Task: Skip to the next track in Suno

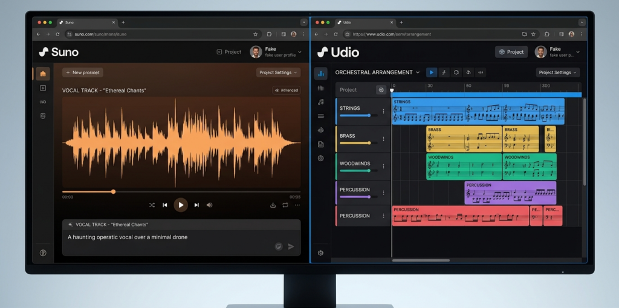Action: point(196,205)
